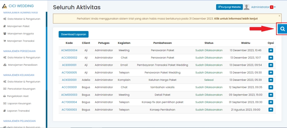Click the Kunjungi Website button
Image resolution: width=287 pixels, height=128 pixels.
[229, 7]
